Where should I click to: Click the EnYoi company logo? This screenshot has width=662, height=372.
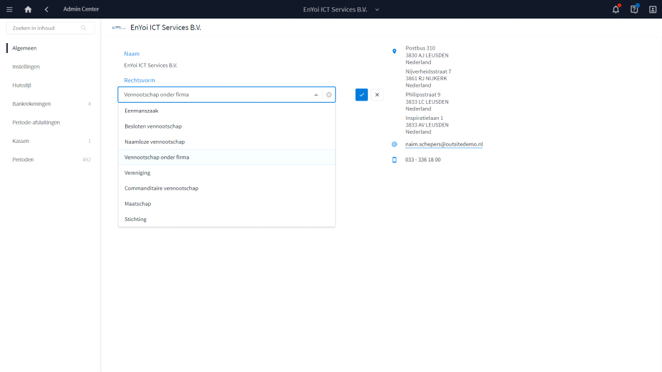118,28
